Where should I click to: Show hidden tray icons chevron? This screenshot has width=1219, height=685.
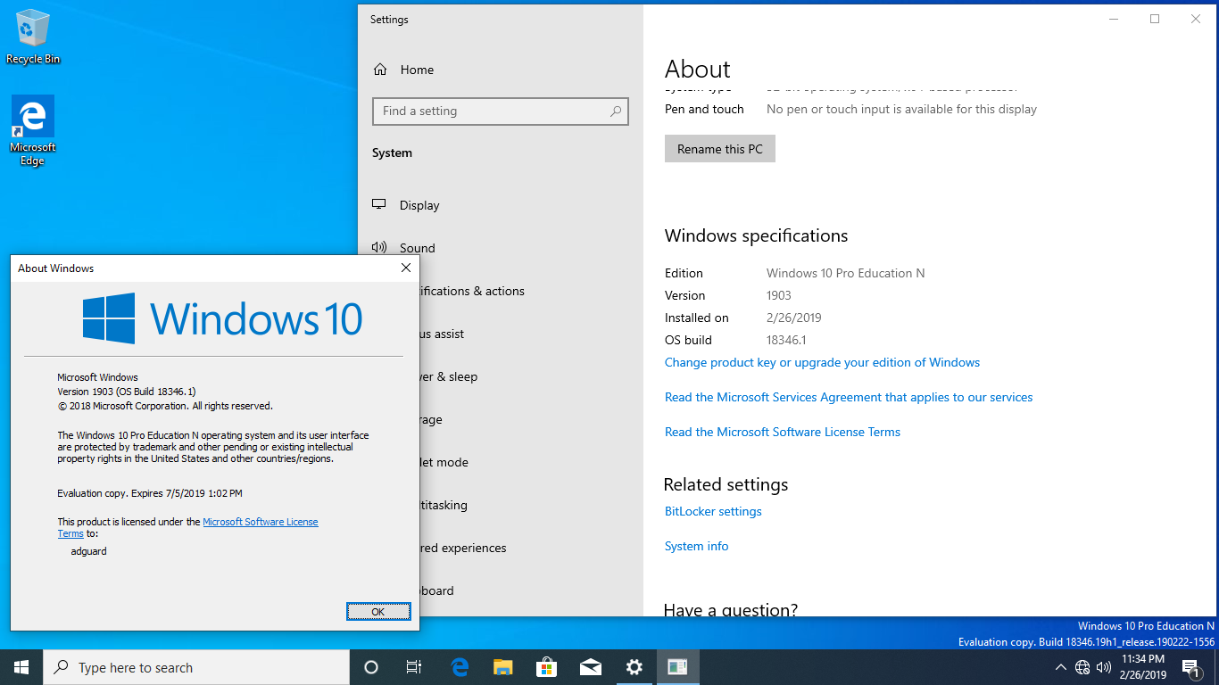[1060, 667]
